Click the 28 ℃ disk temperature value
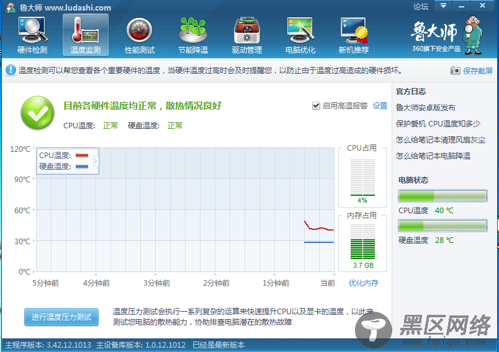499x352 pixels. [444, 240]
